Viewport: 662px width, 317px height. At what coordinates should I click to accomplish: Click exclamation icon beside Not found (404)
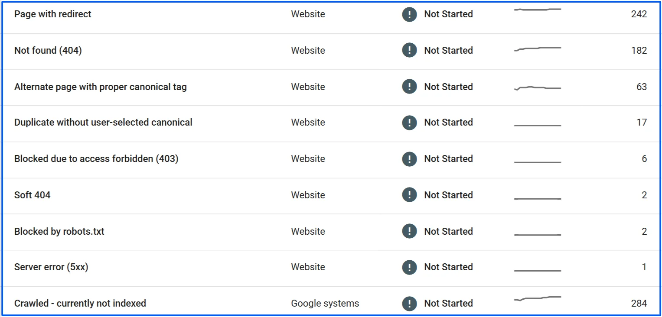[409, 51]
